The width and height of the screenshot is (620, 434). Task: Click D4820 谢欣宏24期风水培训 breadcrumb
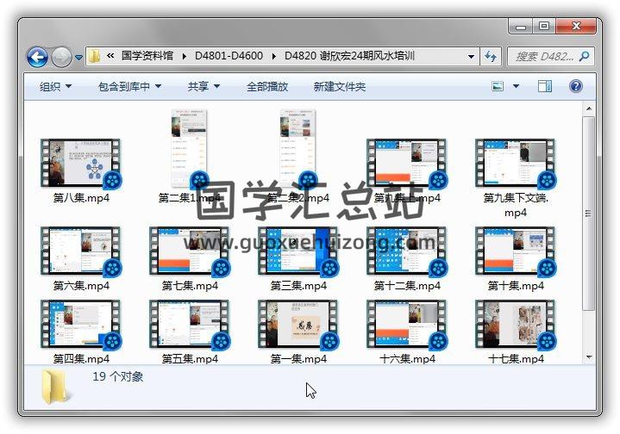click(x=349, y=56)
